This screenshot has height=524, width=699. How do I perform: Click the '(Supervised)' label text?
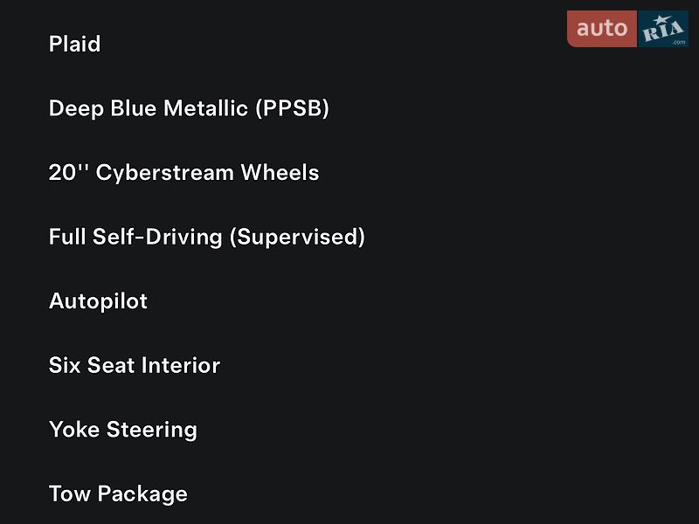297,237
